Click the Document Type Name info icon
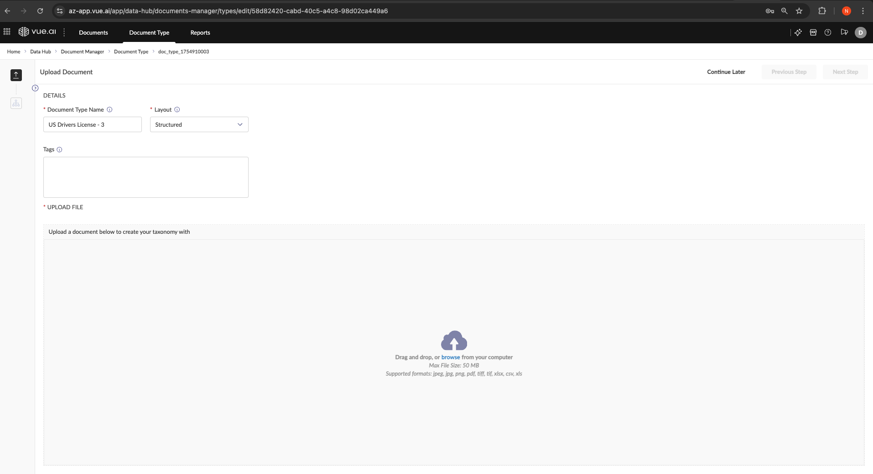This screenshot has width=873, height=474. tap(109, 109)
